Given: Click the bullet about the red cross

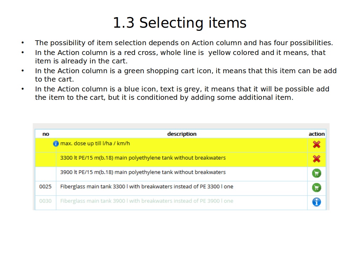Looking at the screenshot, I should coord(180,57).
